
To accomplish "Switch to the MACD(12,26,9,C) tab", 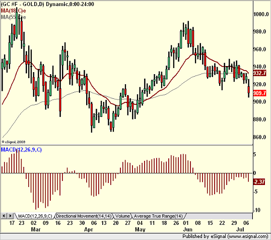I will [35, 216].
